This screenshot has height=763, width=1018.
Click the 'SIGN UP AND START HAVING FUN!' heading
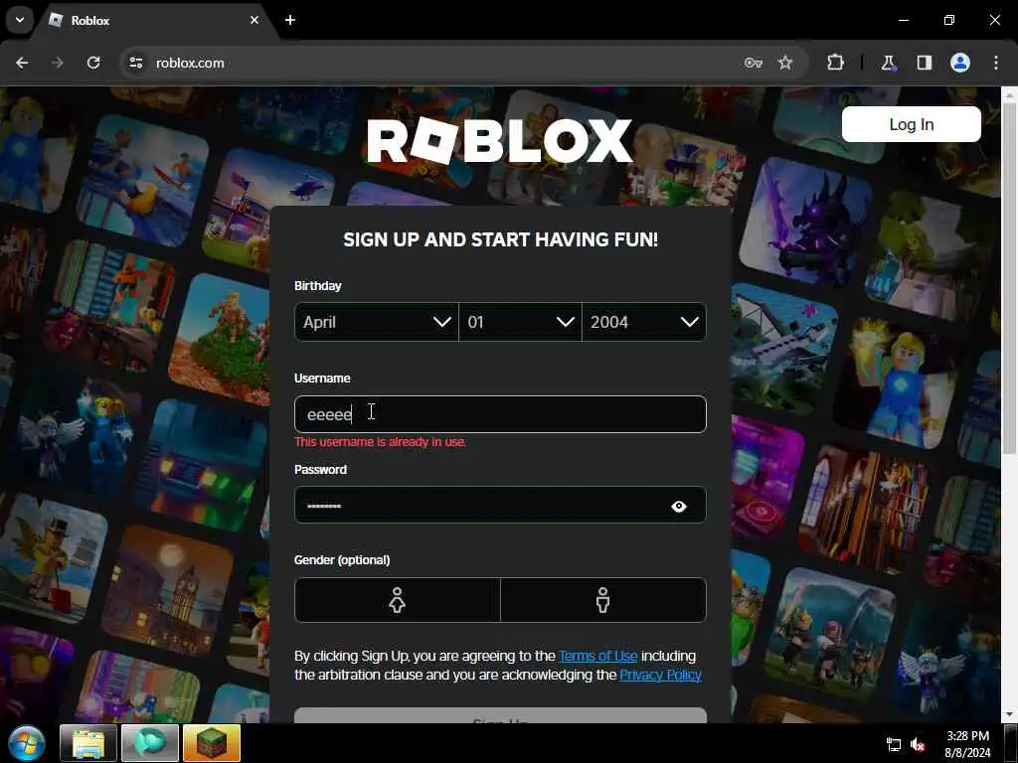pos(501,239)
